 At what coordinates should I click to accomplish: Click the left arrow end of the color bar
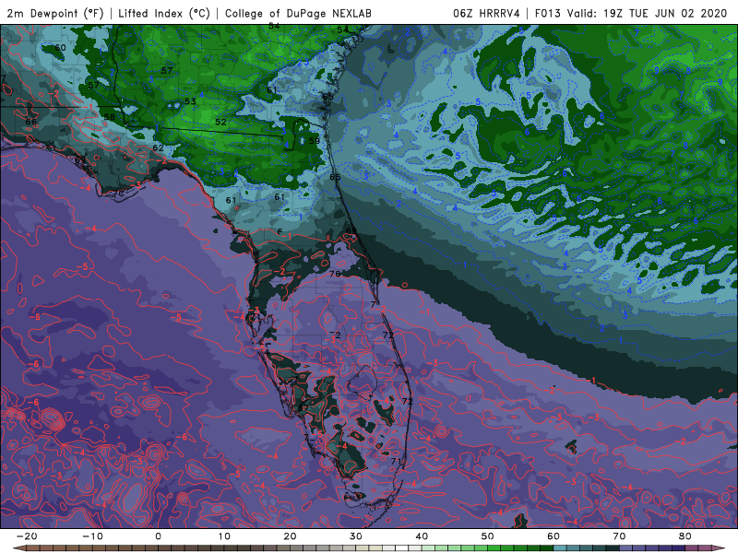18,548
